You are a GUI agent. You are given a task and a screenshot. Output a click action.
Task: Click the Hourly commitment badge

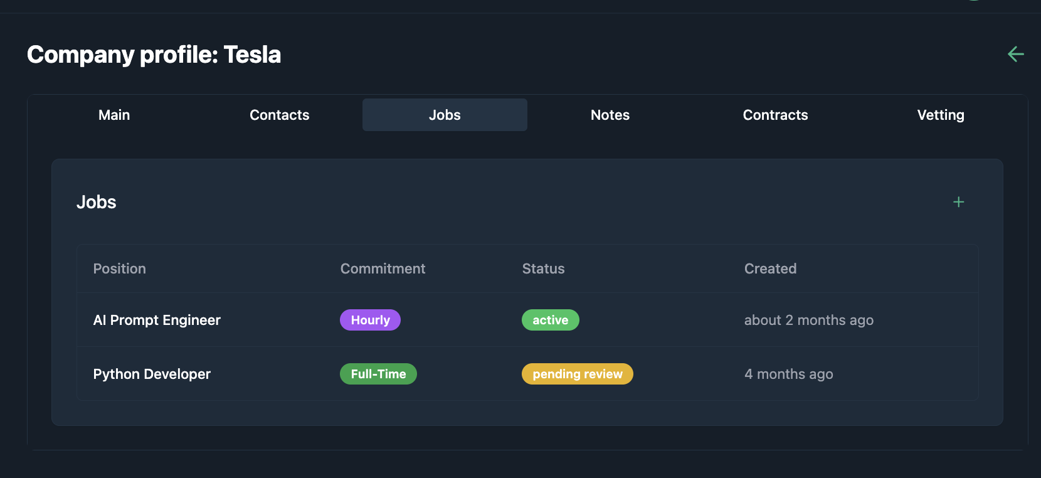tap(370, 320)
